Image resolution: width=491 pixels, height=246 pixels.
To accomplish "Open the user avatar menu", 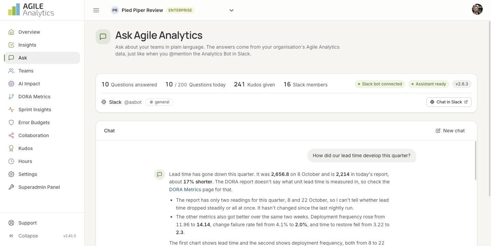I will click(x=477, y=10).
